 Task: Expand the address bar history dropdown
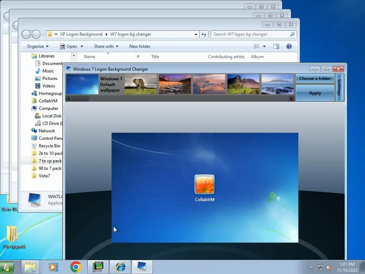point(196,35)
